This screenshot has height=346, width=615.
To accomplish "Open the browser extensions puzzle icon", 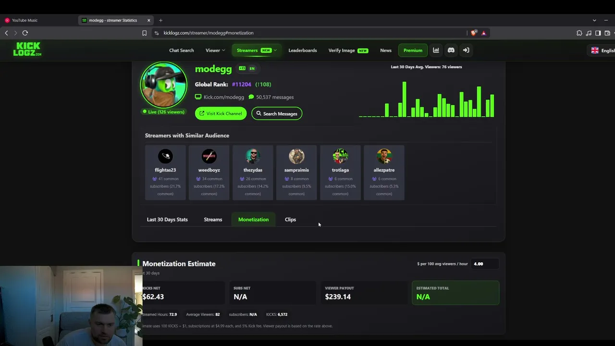I will point(579,33).
